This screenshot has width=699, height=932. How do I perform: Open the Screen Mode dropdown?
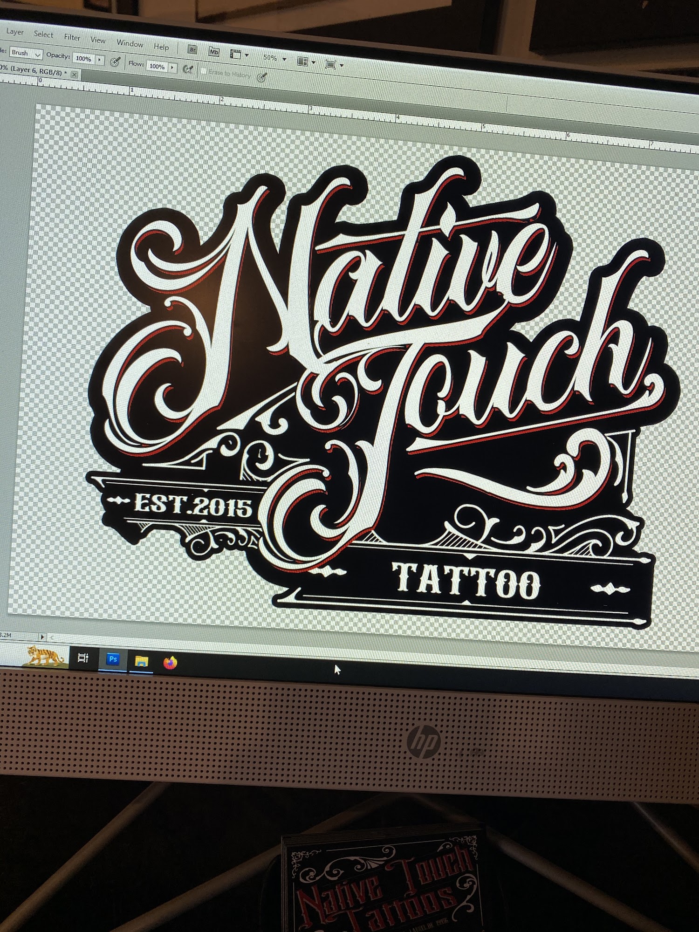(334, 65)
